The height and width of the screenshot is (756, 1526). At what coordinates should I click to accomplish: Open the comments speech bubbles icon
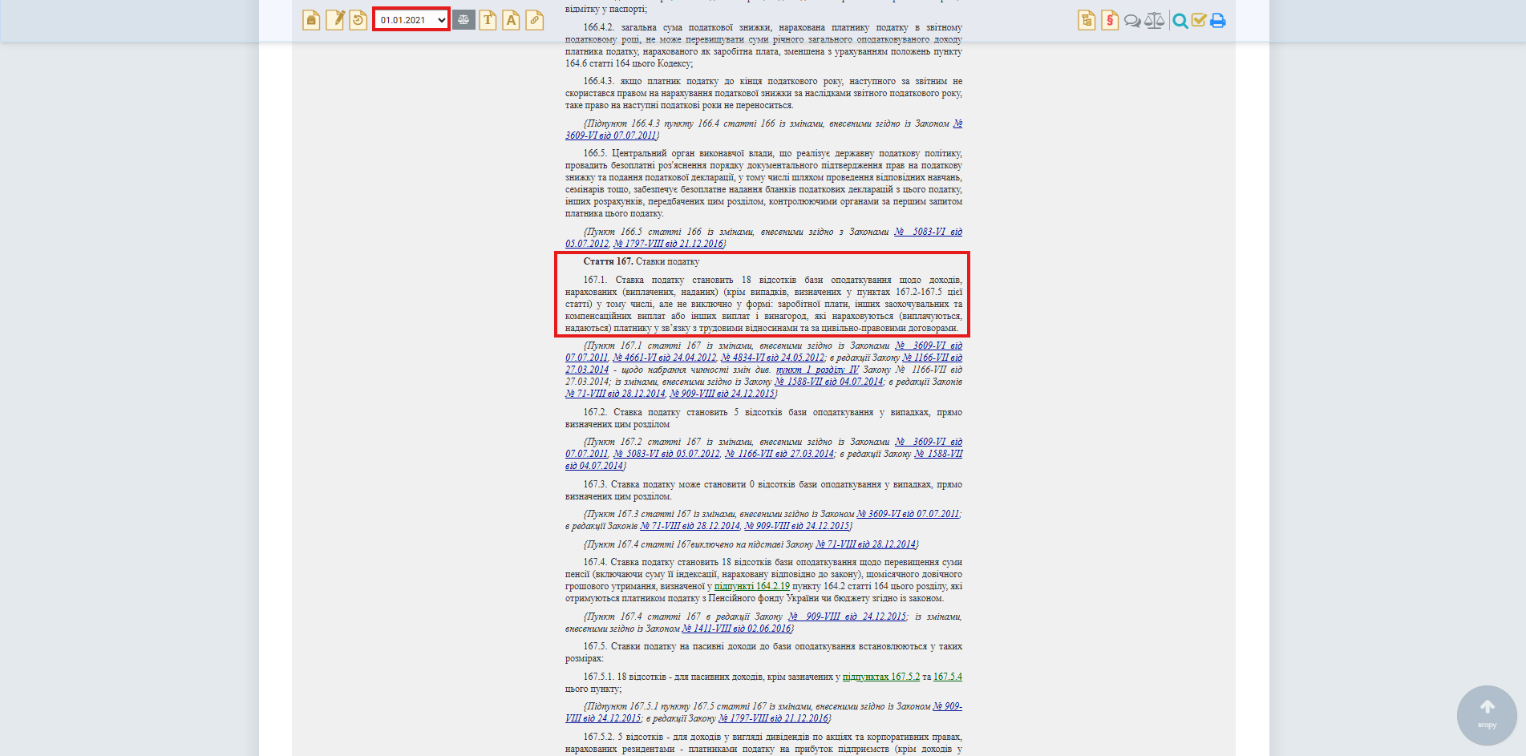point(1132,21)
